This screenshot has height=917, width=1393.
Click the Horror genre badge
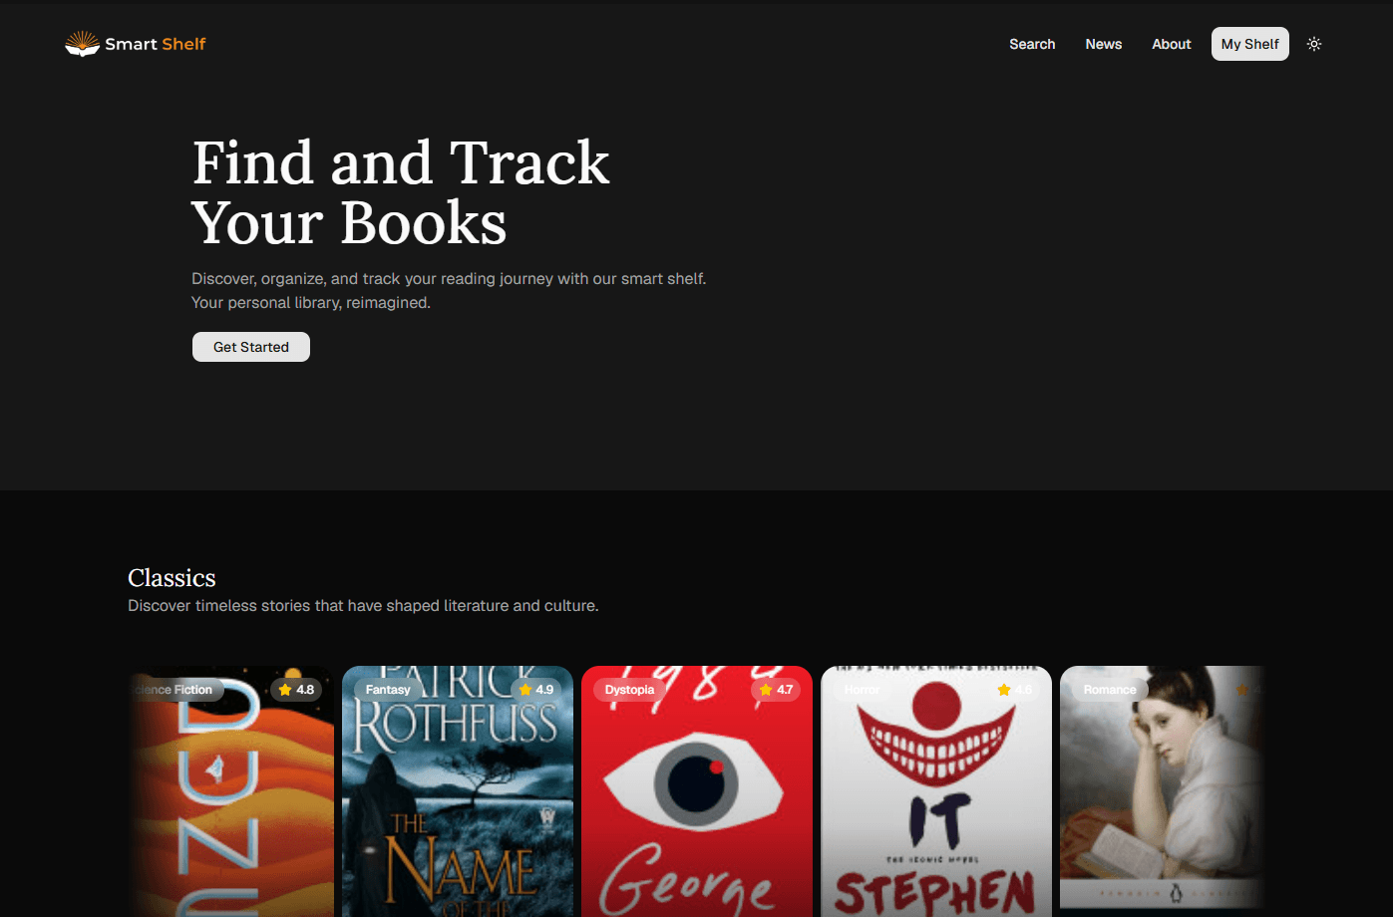point(863,690)
